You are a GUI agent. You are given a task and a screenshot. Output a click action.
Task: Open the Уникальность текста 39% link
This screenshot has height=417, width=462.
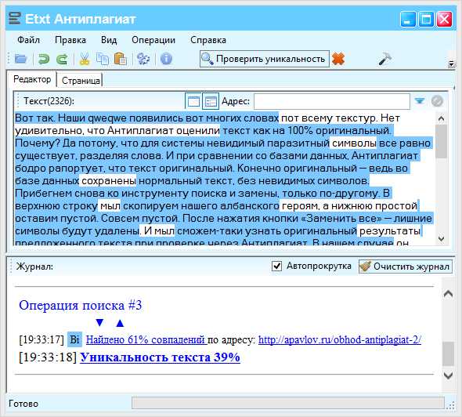[x=160, y=357]
